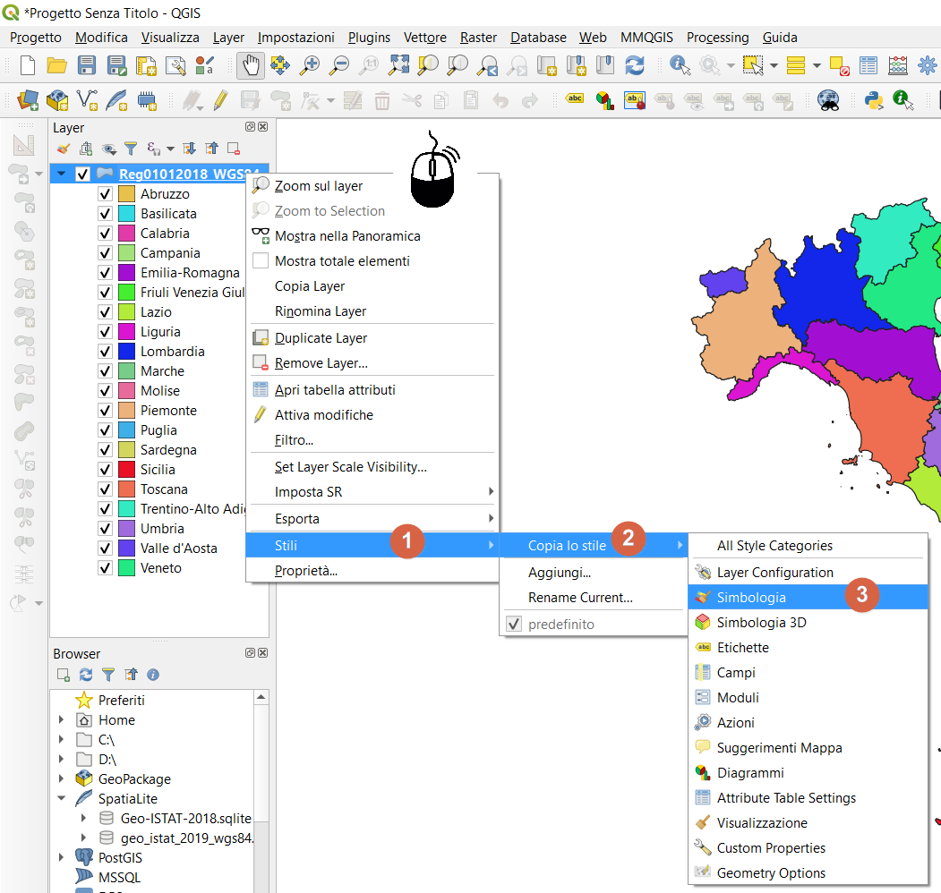Click the Refresh map icon
Image resolution: width=941 pixels, height=893 pixels.
pyautogui.click(x=635, y=65)
